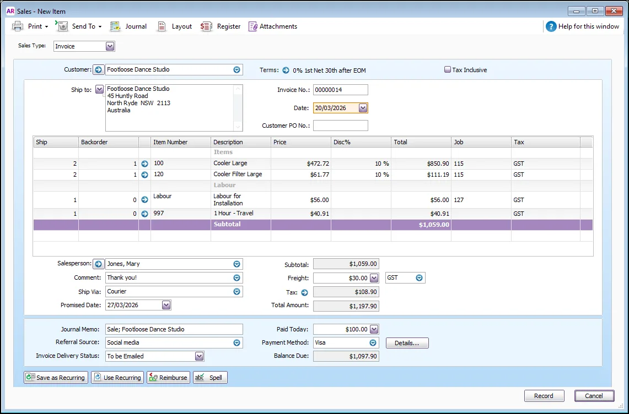Open the Date calendar dropdown
Image resolution: width=629 pixels, height=414 pixels.
pyautogui.click(x=363, y=108)
